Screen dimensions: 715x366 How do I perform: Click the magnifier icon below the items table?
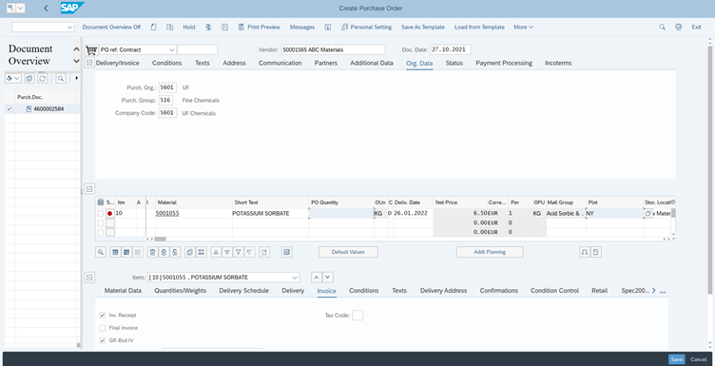(x=101, y=252)
